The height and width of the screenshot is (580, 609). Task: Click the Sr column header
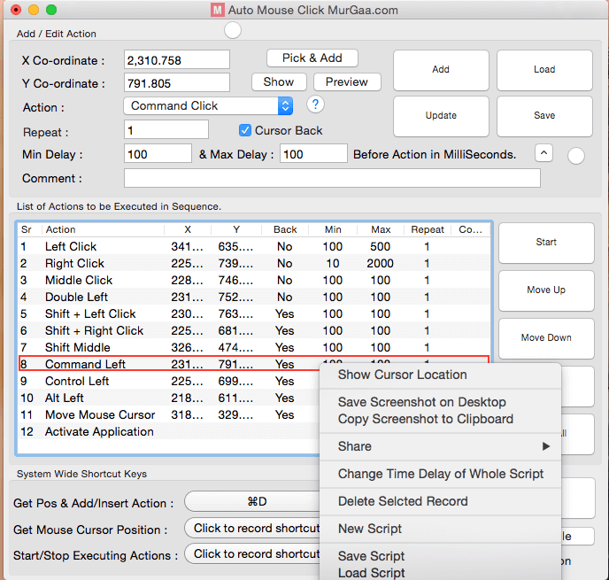pos(30,229)
